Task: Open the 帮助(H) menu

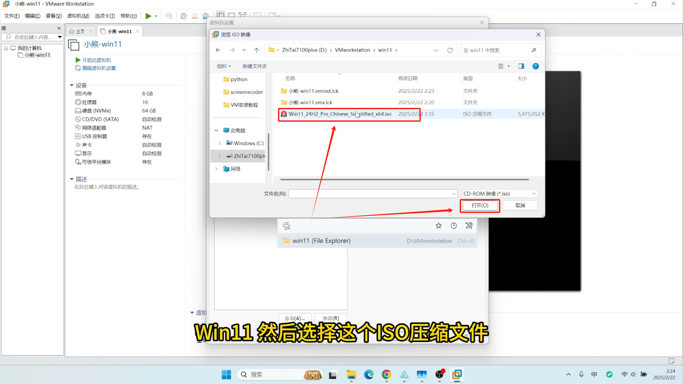Action: (129, 16)
